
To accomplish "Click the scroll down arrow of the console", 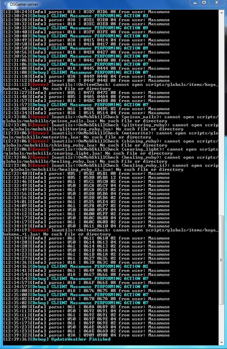I will click(x=221, y=343).
